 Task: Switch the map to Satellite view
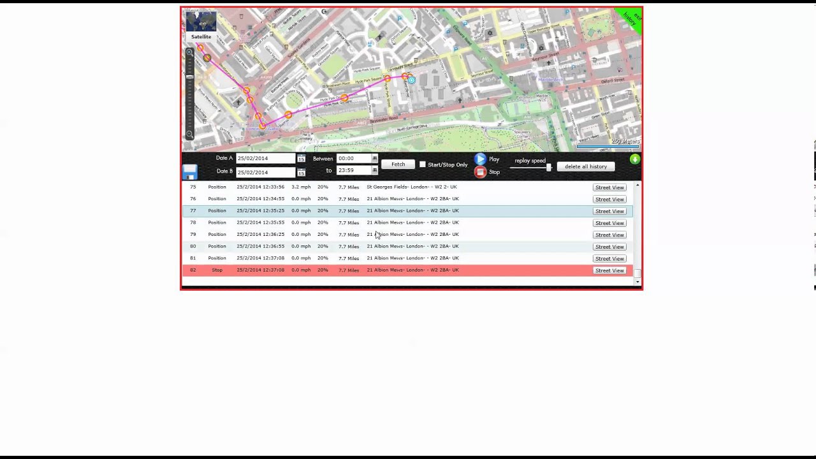click(x=201, y=25)
